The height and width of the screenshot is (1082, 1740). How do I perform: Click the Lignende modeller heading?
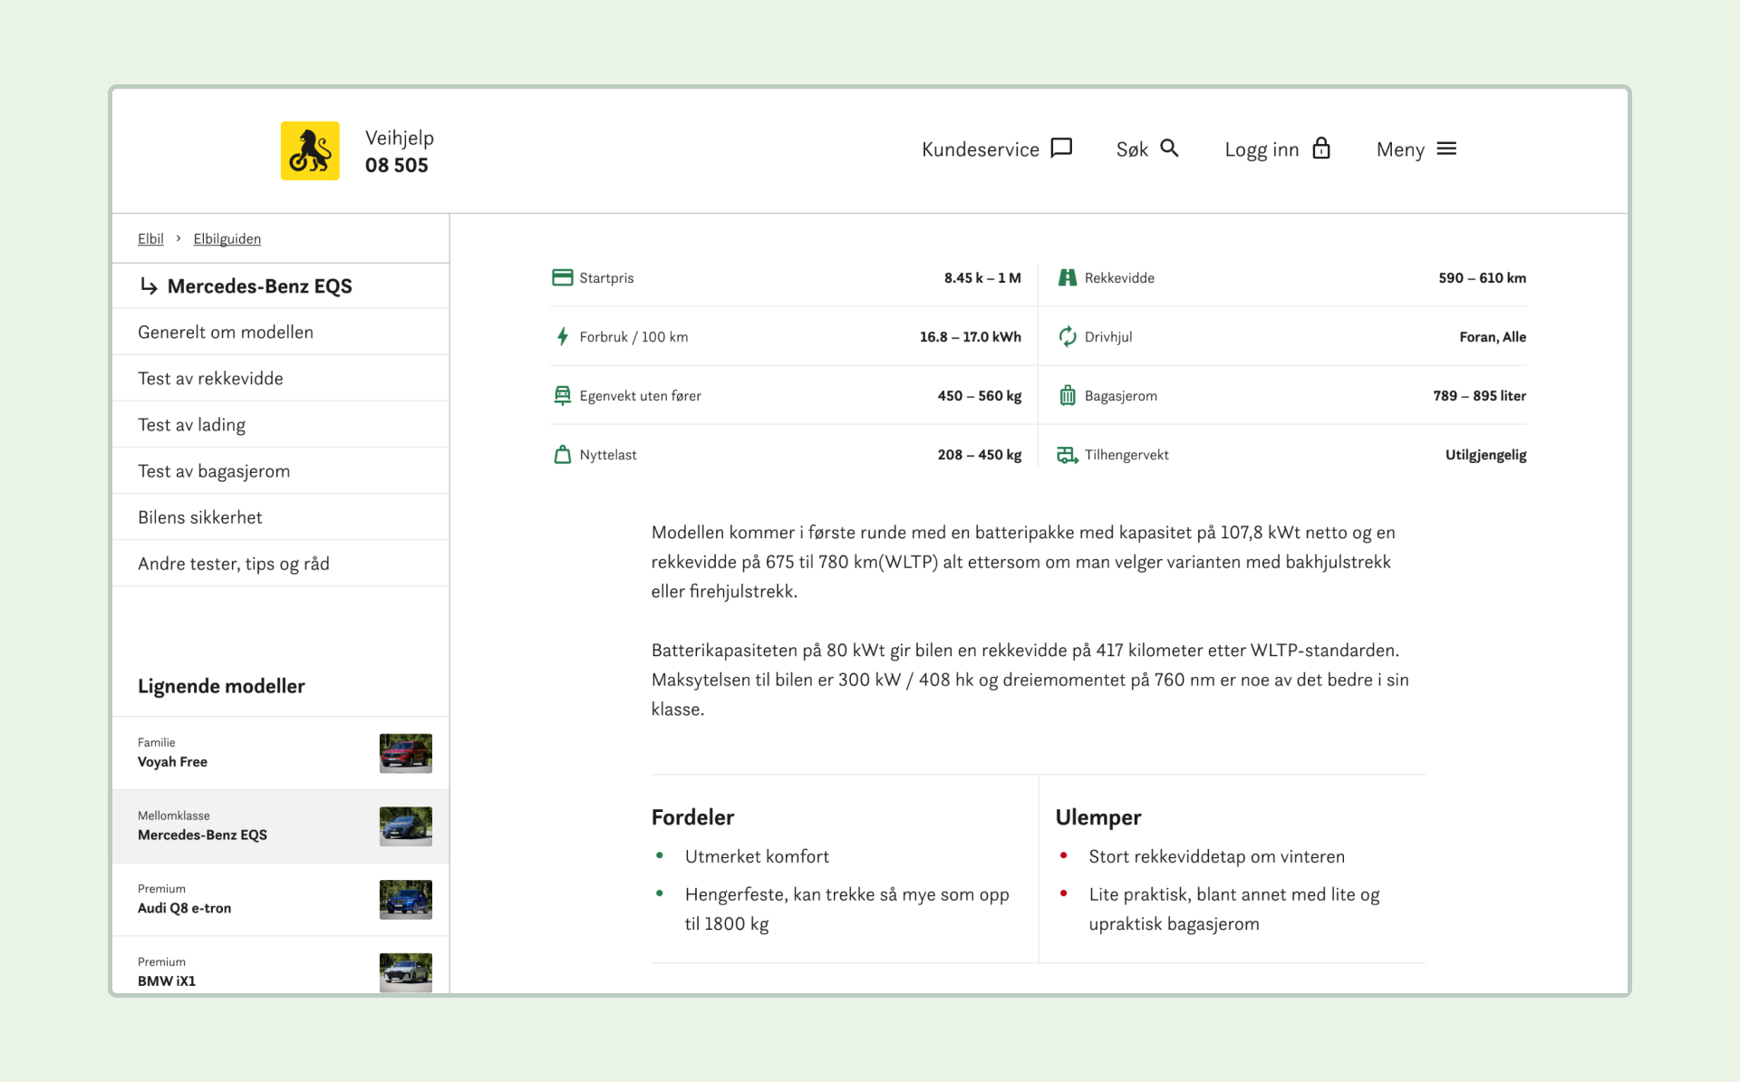click(221, 686)
